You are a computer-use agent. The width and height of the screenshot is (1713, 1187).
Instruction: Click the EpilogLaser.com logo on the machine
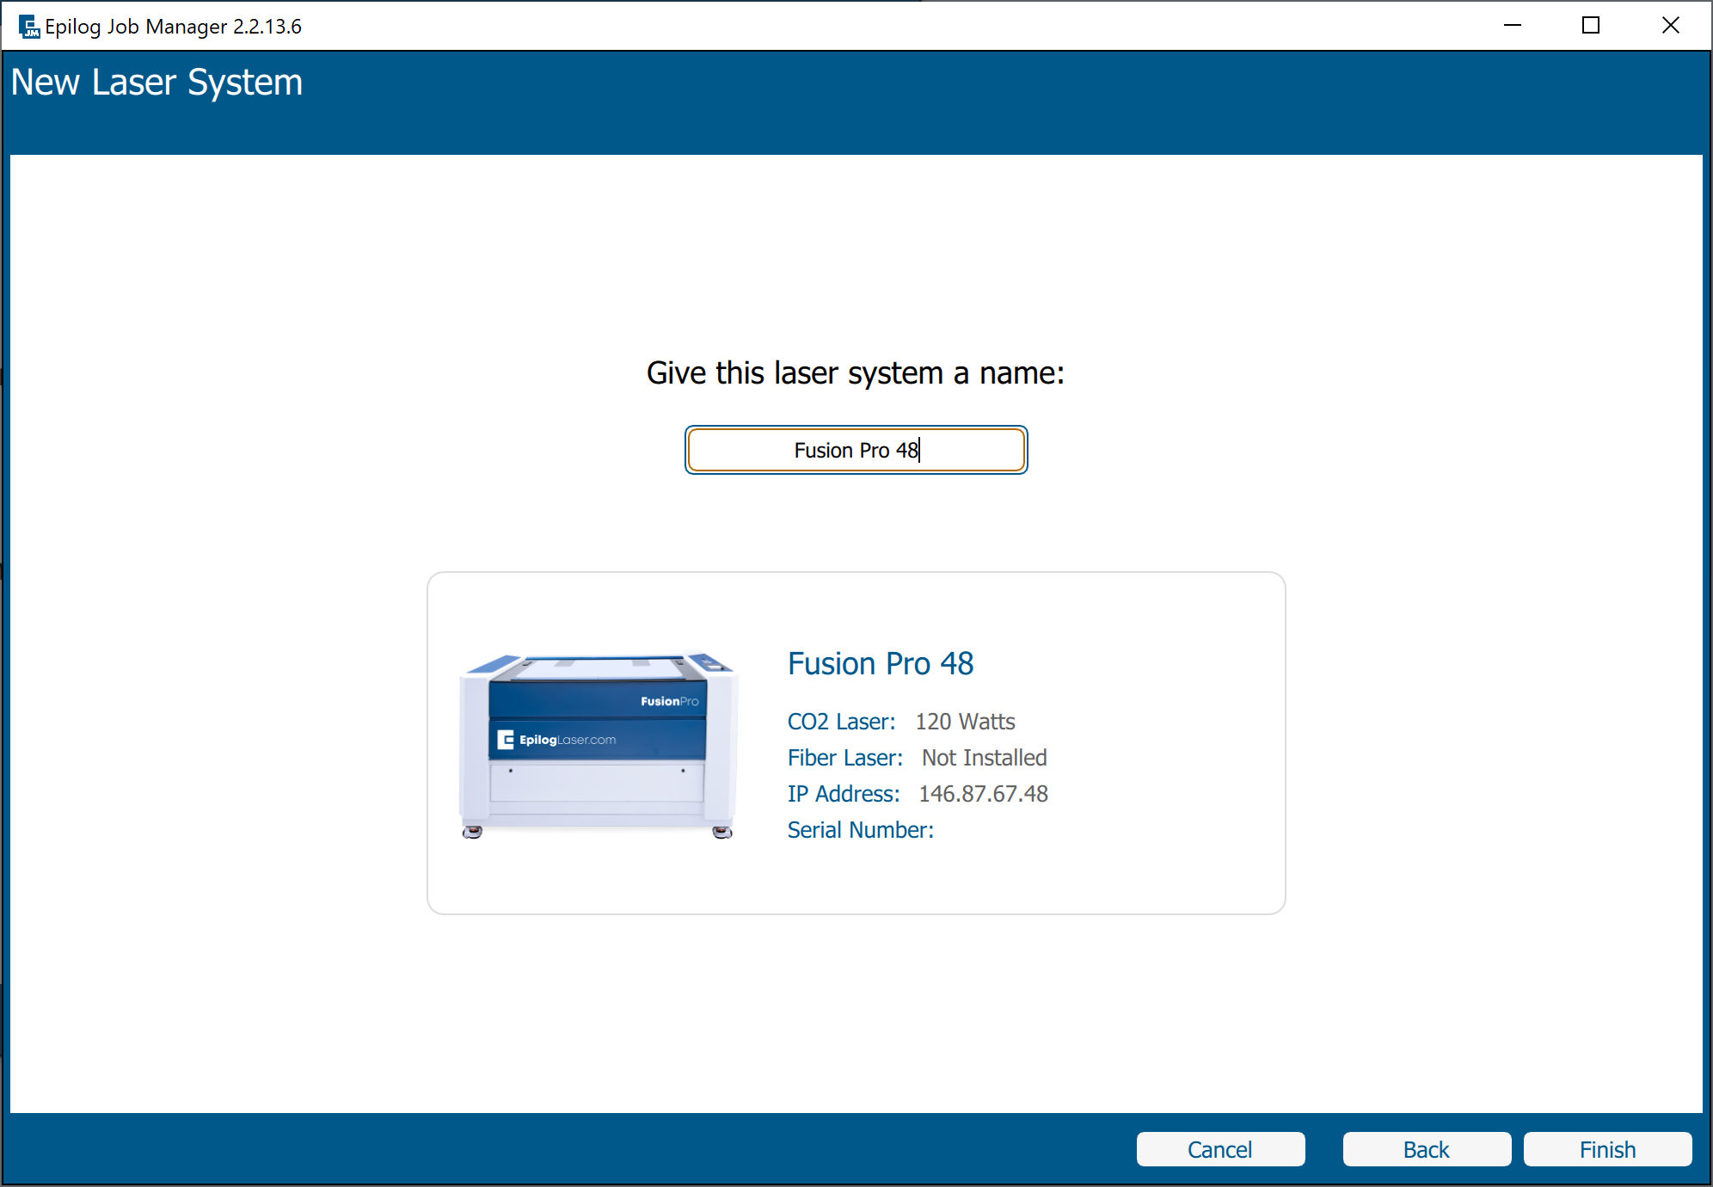(557, 740)
